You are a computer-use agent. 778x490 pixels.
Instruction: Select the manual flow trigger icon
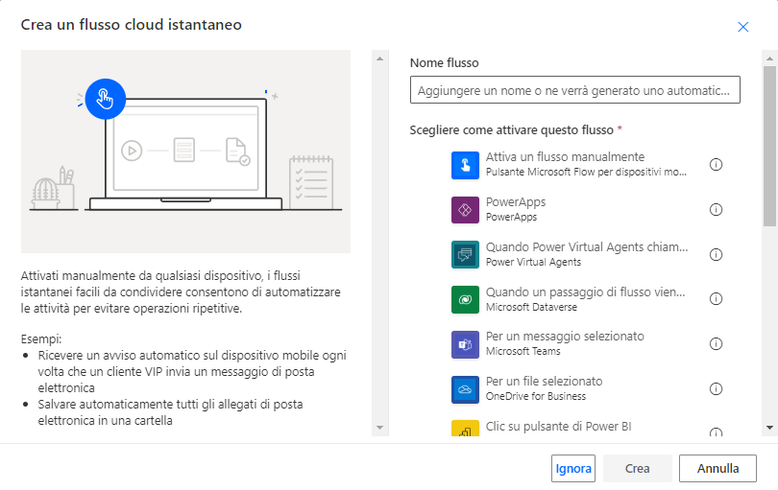click(x=465, y=165)
